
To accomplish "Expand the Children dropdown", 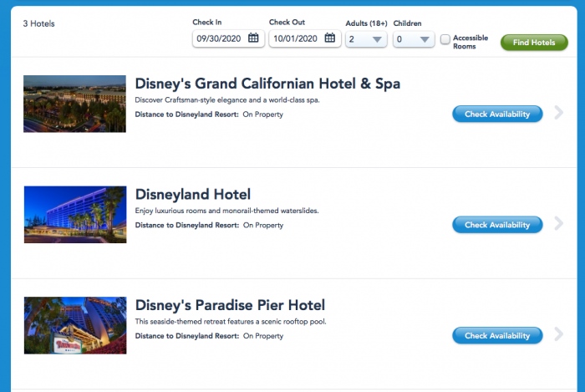I will pyautogui.click(x=414, y=38).
